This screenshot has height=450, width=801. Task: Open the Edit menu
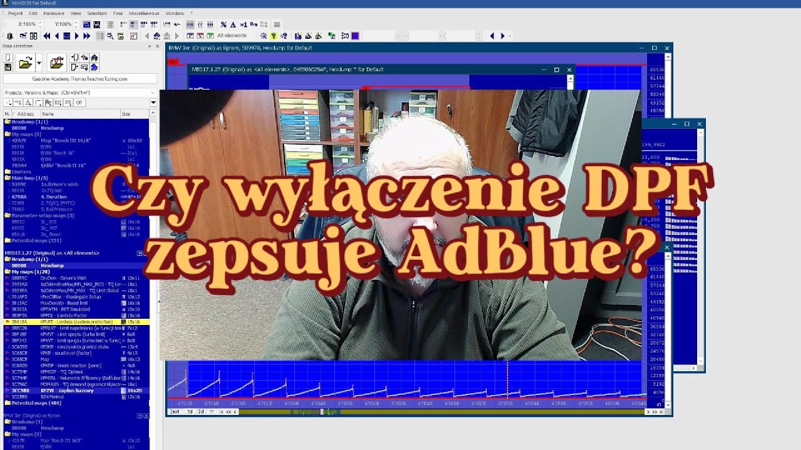click(33, 13)
